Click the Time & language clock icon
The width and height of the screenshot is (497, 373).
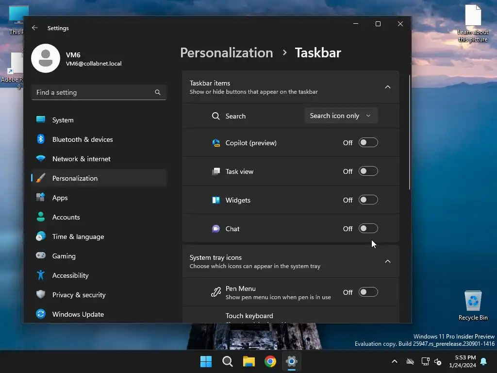[41, 237]
